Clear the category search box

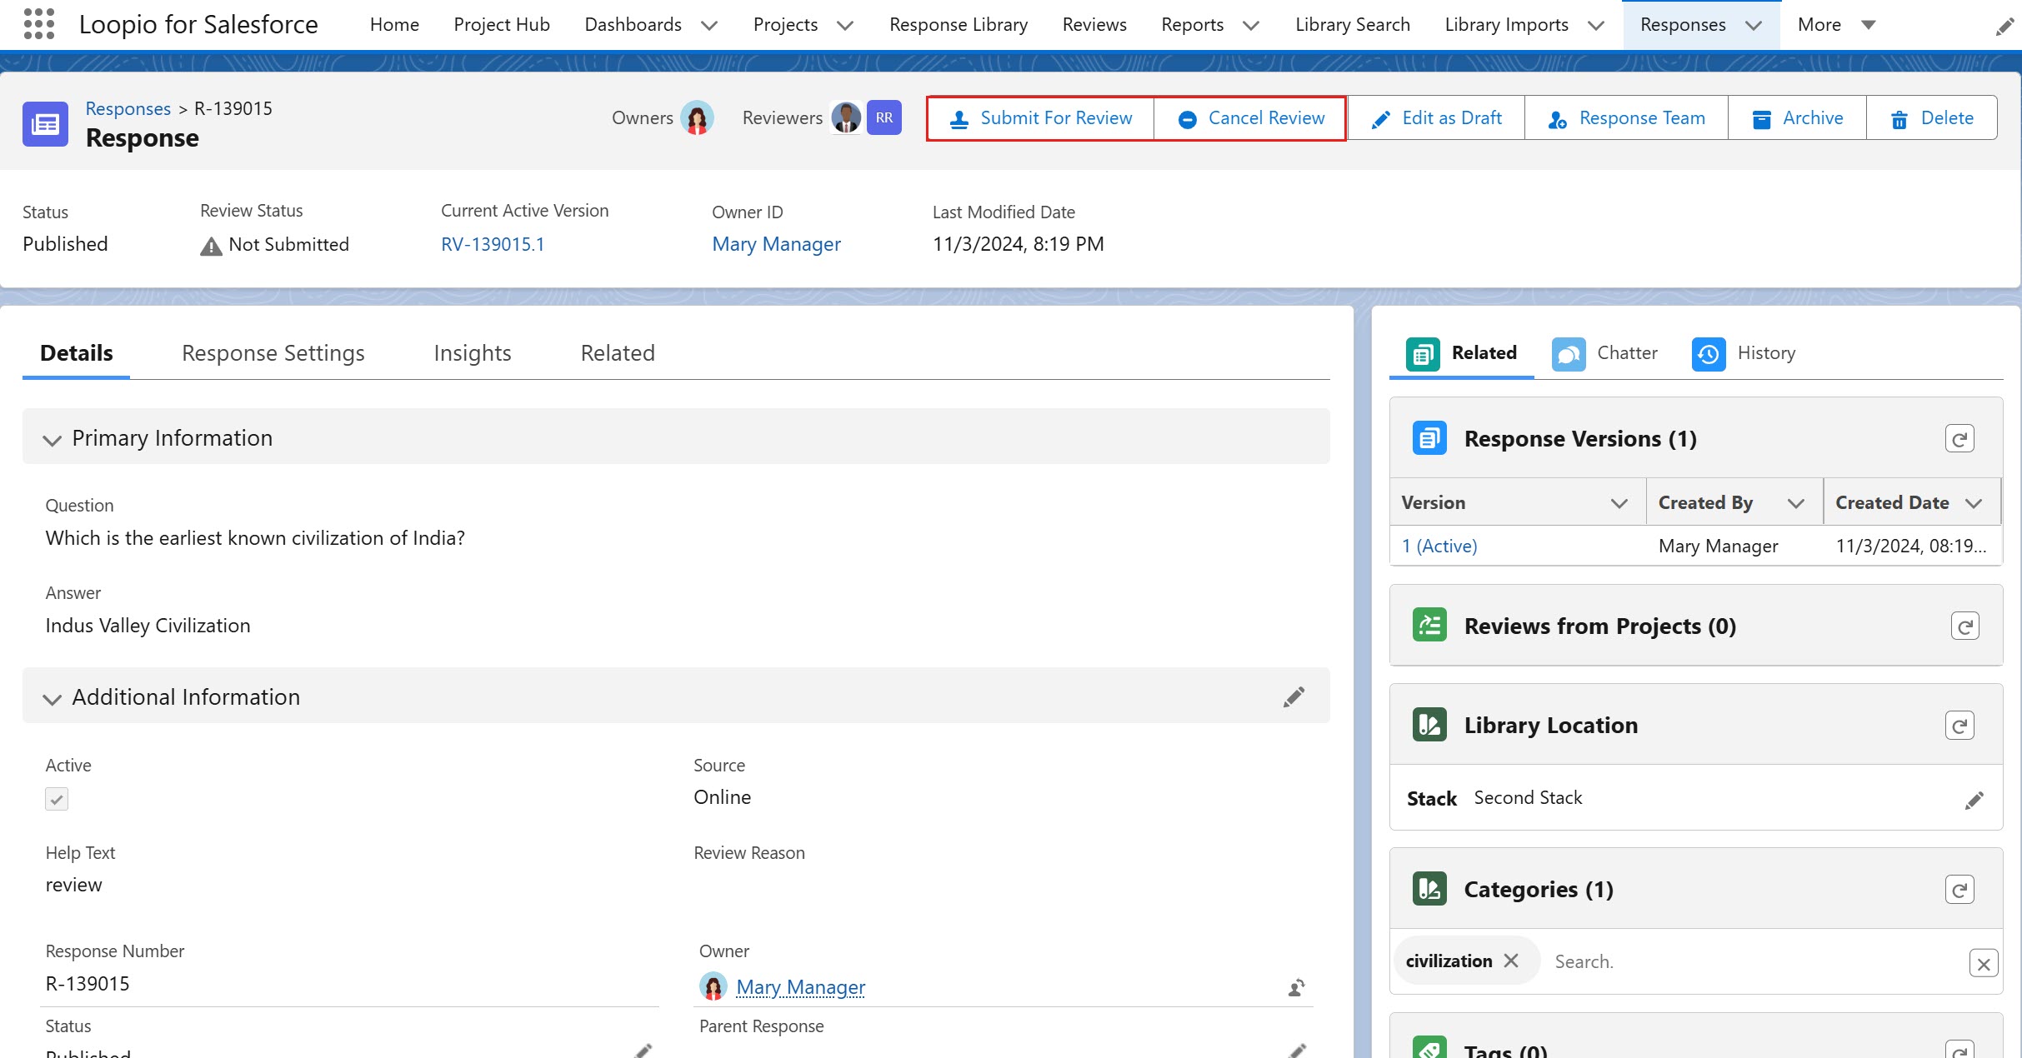click(x=1984, y=963)
